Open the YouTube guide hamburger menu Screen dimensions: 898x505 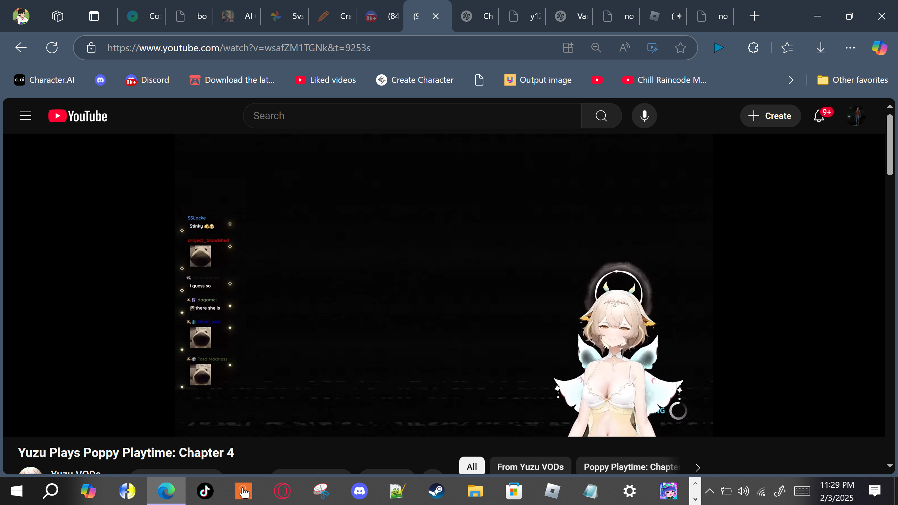tap(25, 116)
